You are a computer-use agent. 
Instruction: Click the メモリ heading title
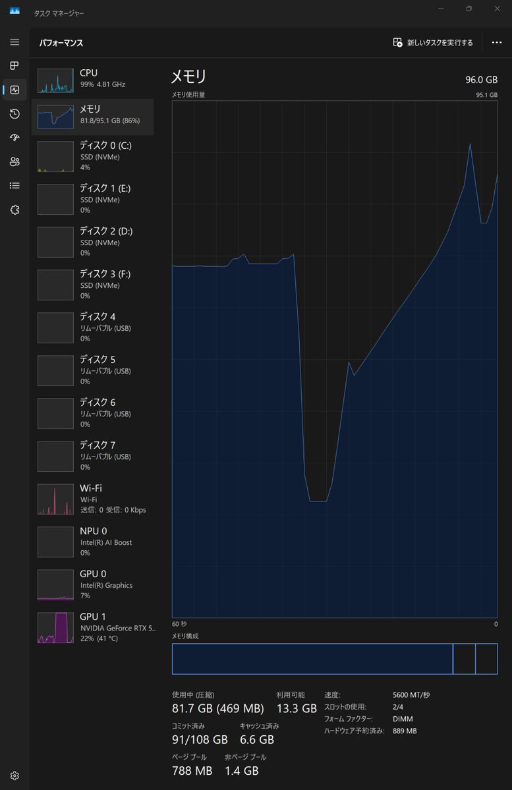point(188,76)
